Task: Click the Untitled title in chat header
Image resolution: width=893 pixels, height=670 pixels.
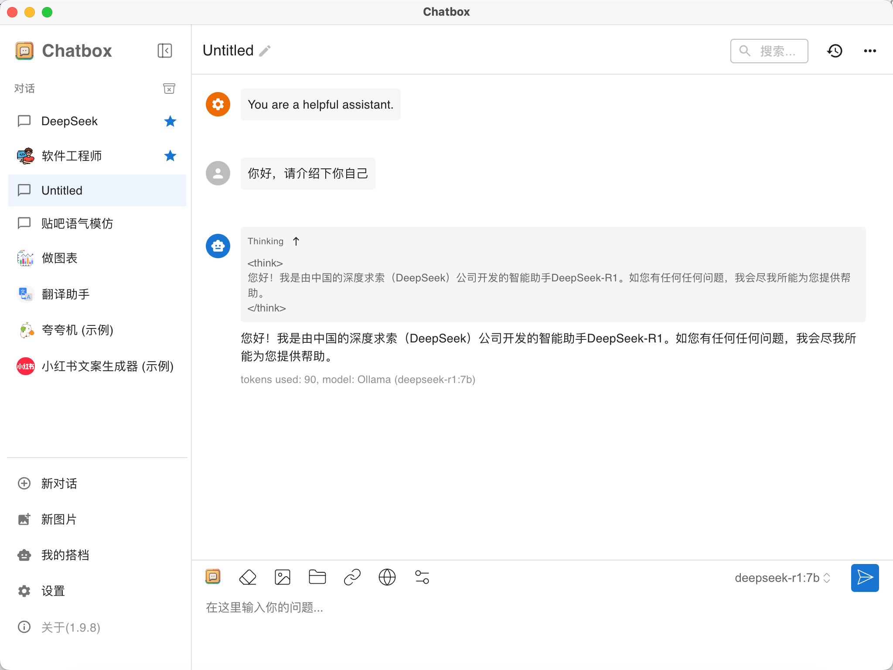Action: pos(228,51)
